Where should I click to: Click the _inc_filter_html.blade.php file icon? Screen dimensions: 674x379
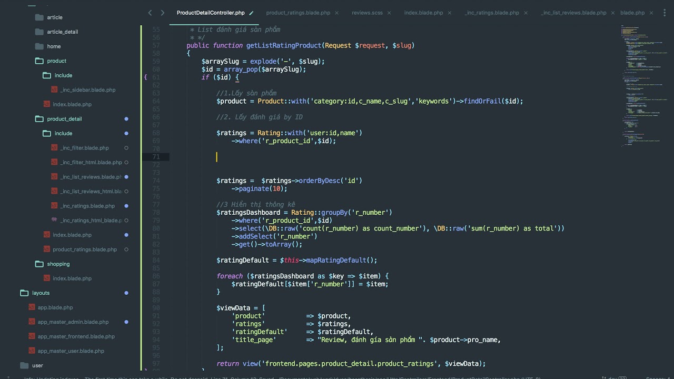pos(54,162)
